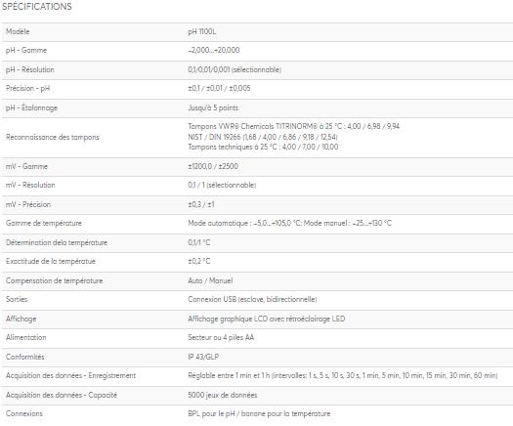Select the Affichage graphique LCD text
The width and height of the screenshot is (513, 426).
tap(267, 319)
